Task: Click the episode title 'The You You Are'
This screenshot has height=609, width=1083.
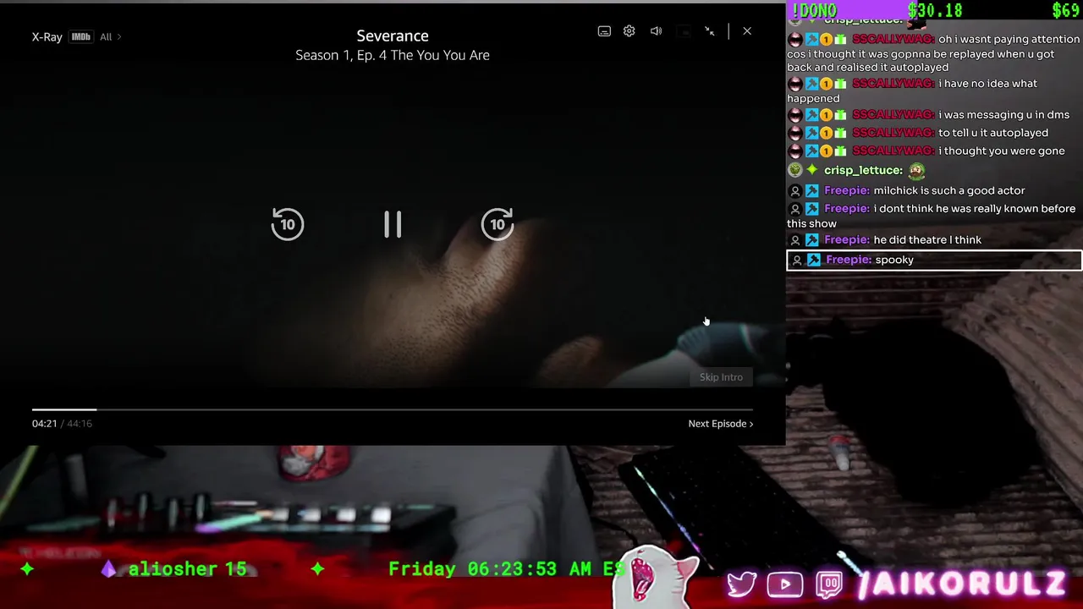Action: click(440, 55)
